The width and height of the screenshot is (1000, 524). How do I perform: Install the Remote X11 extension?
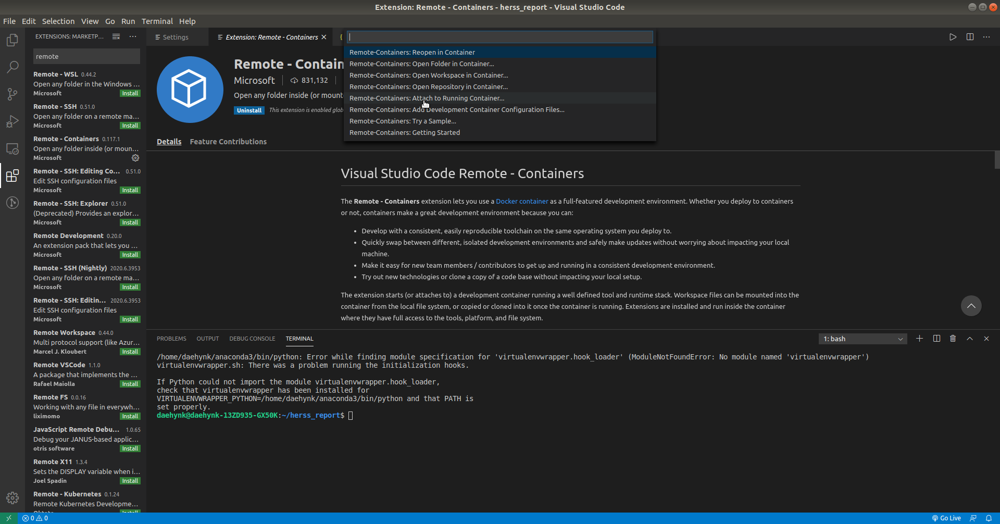click(130, 481)
